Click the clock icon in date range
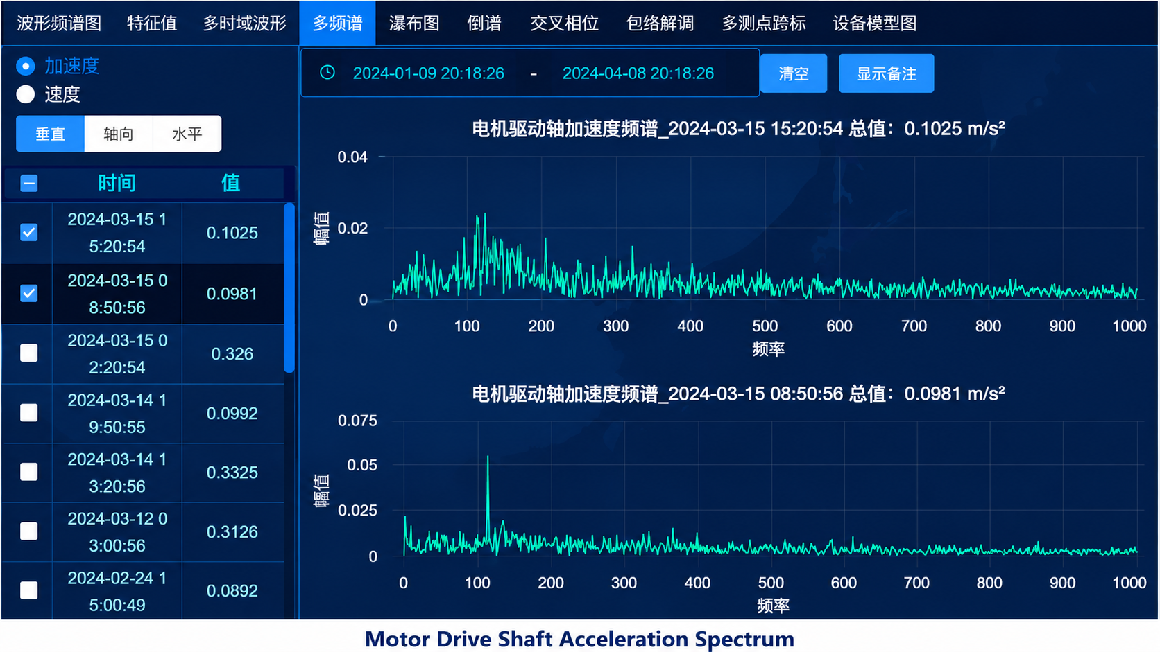1160x652 pixels. click(327, 73)
